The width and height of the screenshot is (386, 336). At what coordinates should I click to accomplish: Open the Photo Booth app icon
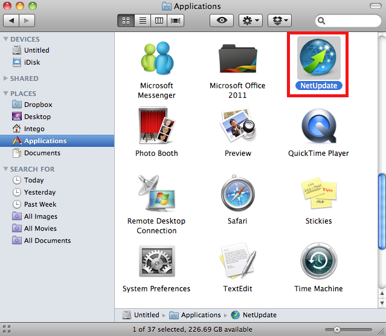pos(157,125)
